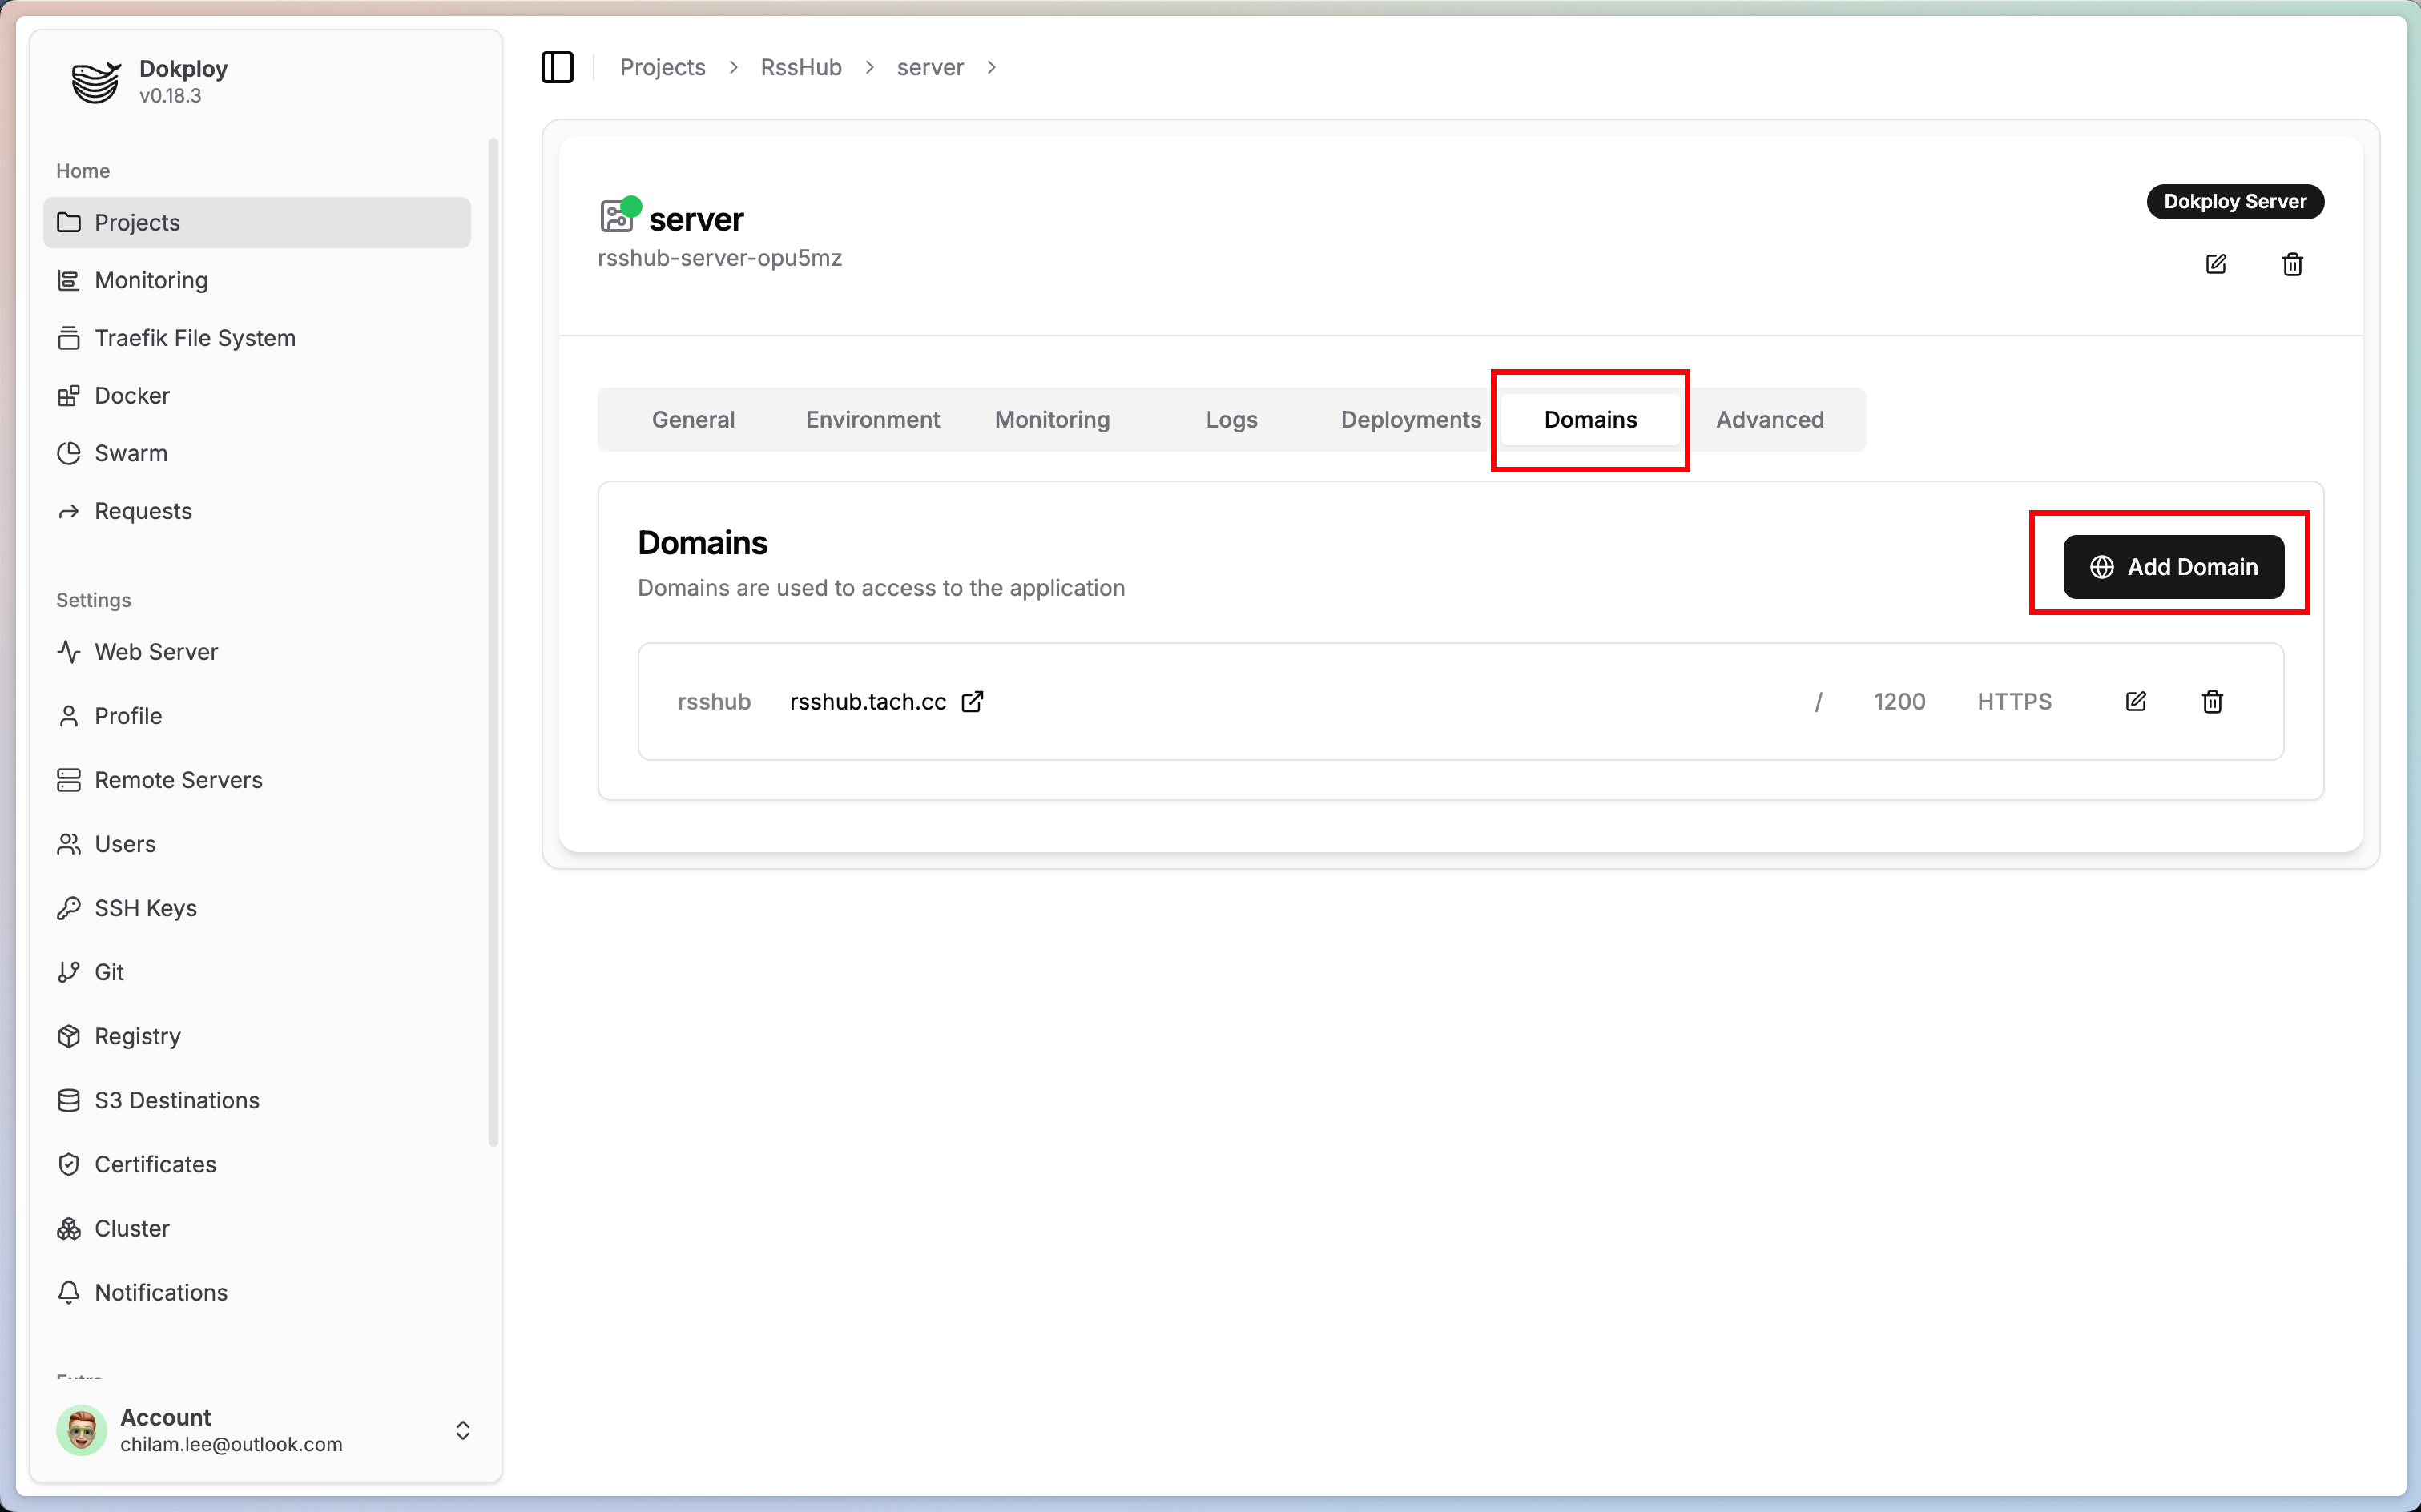The width and height of the screenshot is (2421, 1512).
Task: Click chevron after RssHub breadcrumb
Action: click(x=869, y=67)
